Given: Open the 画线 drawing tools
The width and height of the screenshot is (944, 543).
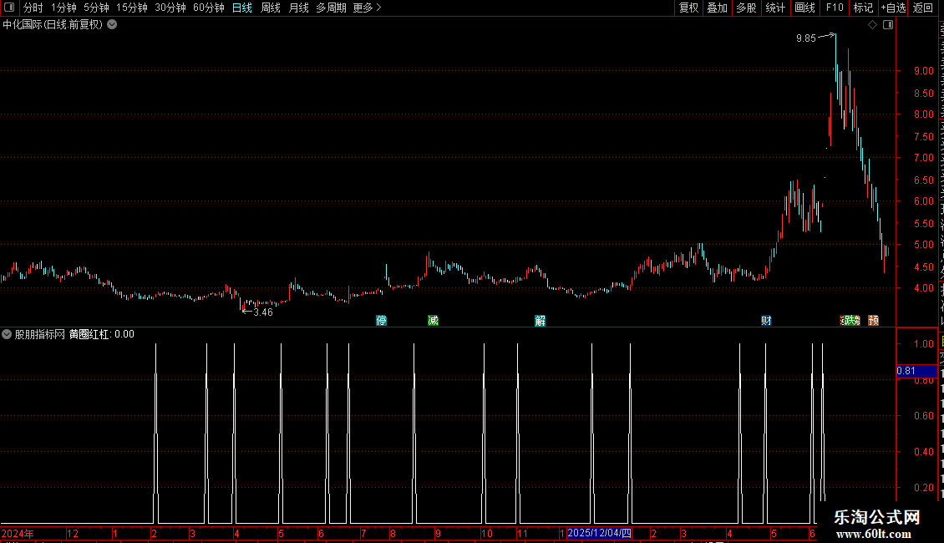Looking at the screenshot, I should [805, 8].
